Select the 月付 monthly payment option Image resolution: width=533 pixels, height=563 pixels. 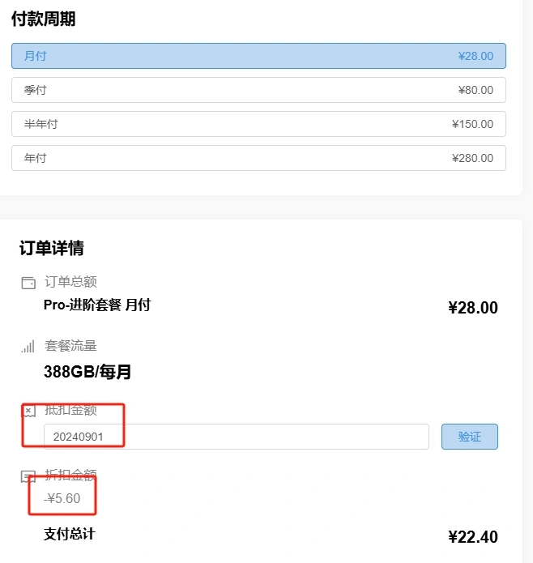pyautogui.click(x=258, y=56)
